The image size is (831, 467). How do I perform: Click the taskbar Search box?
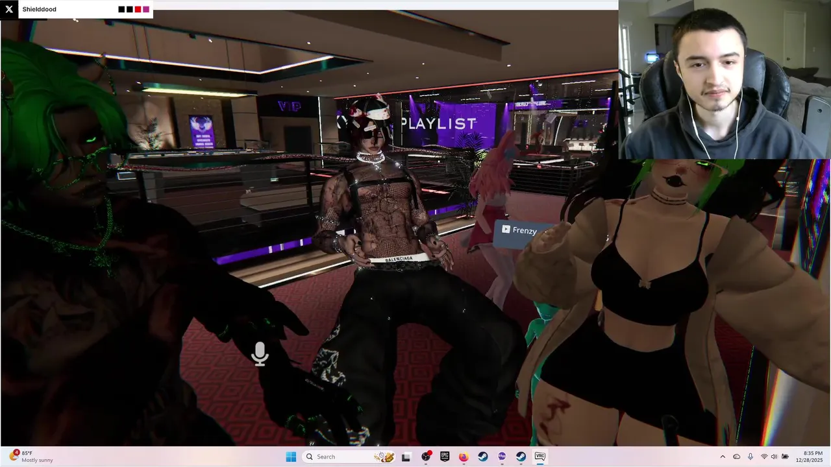click(350, 457)
